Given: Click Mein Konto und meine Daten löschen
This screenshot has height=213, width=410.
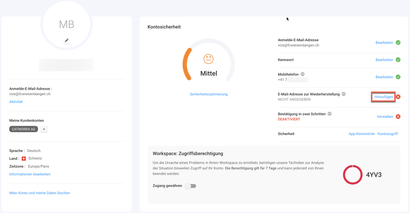Looking at the screenshot, I should tap(40, 193).
